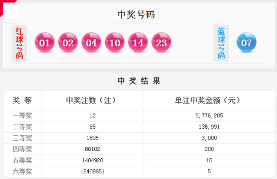Click the prize amount 5,776,285

pyautogui.click(x=209, y=116)
